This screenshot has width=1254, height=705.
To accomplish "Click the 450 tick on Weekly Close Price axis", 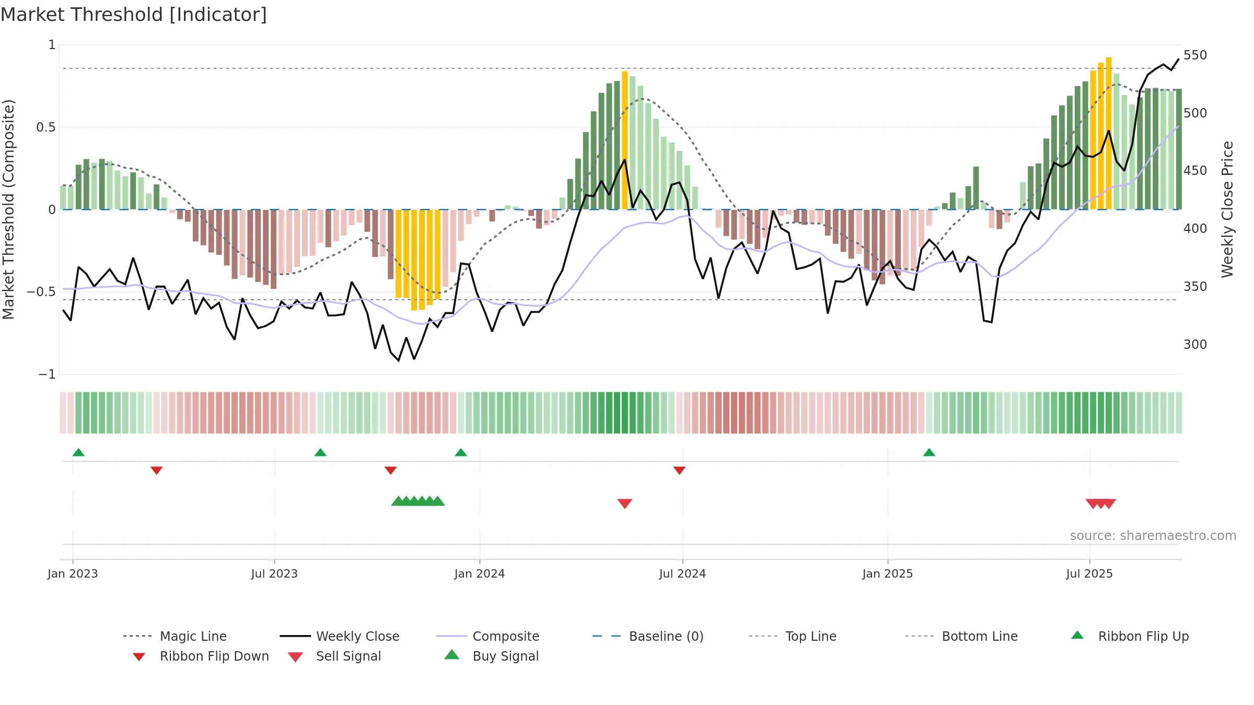I will [x=1195, y=171].
